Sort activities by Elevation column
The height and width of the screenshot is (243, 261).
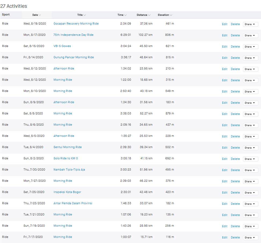165,15
